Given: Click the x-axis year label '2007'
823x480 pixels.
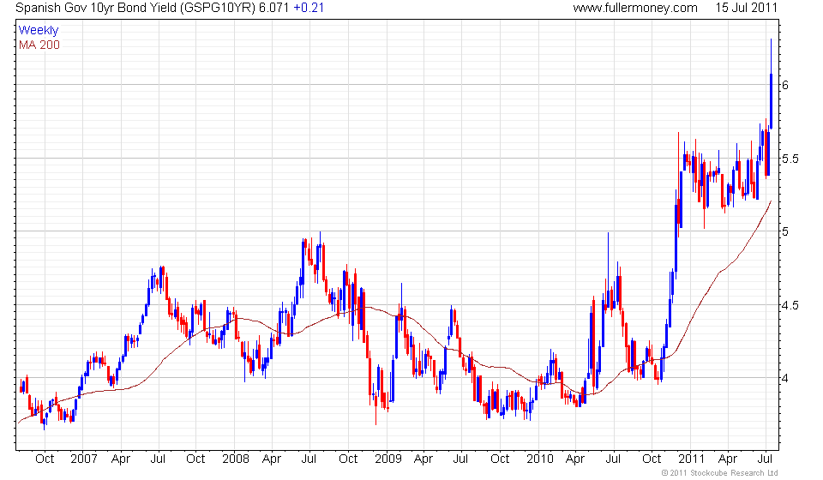Looking at the screenshot, I should click(84, 459).
